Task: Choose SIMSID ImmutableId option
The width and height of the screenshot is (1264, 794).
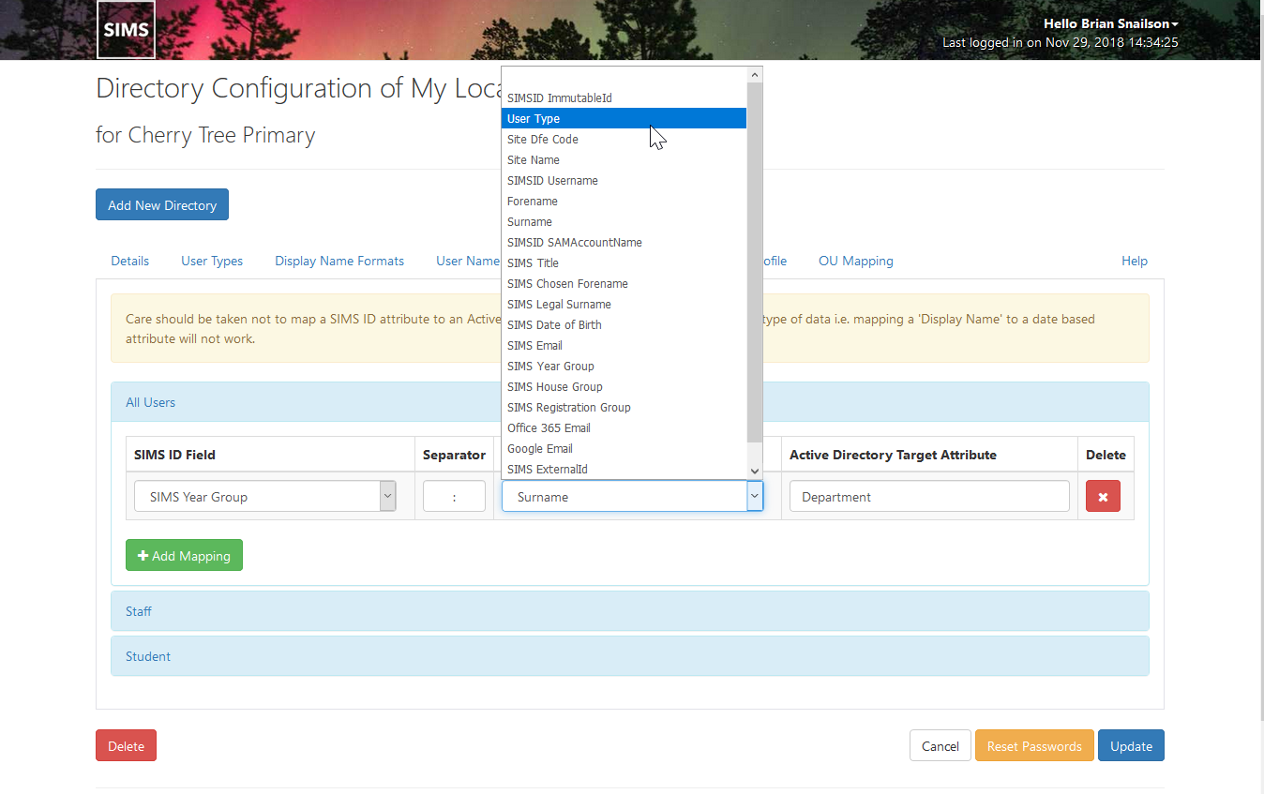Action: click(624, 97)
